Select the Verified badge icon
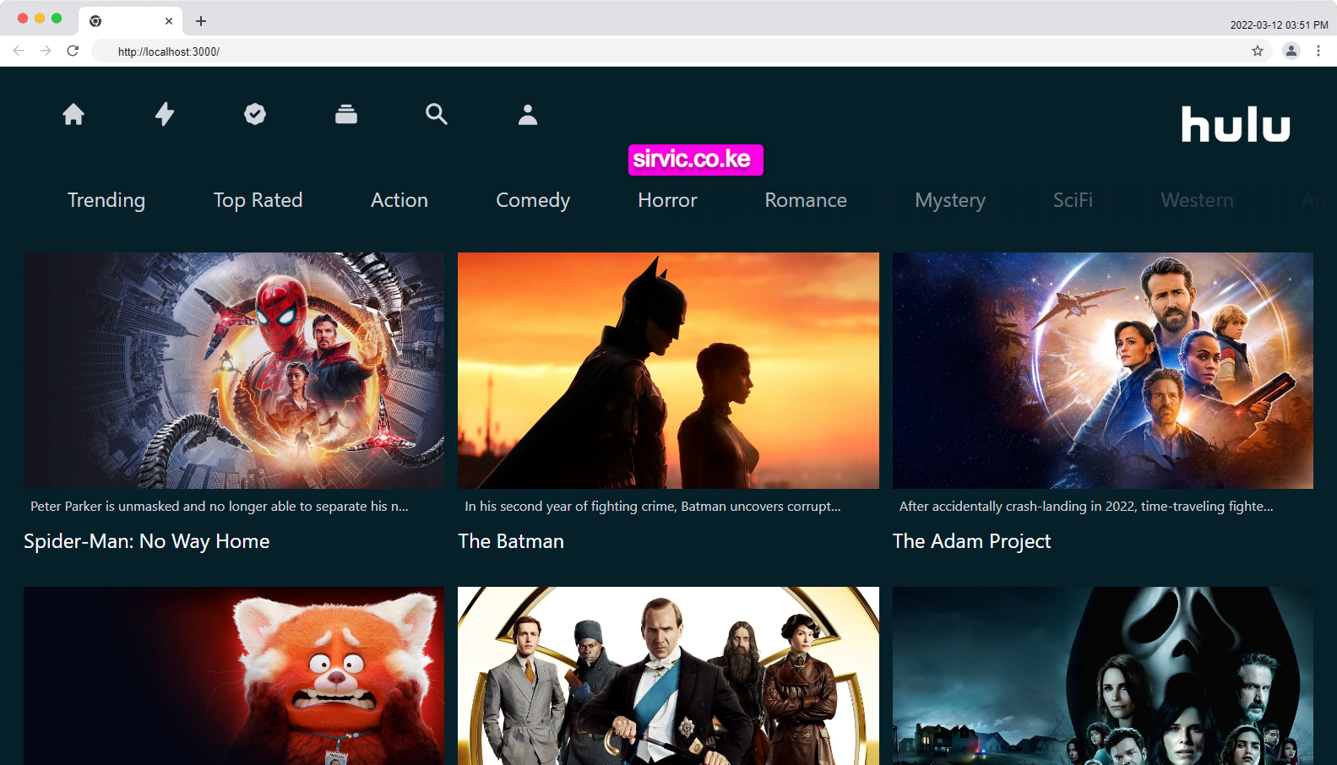The image size is (1337, 765). 255,114
